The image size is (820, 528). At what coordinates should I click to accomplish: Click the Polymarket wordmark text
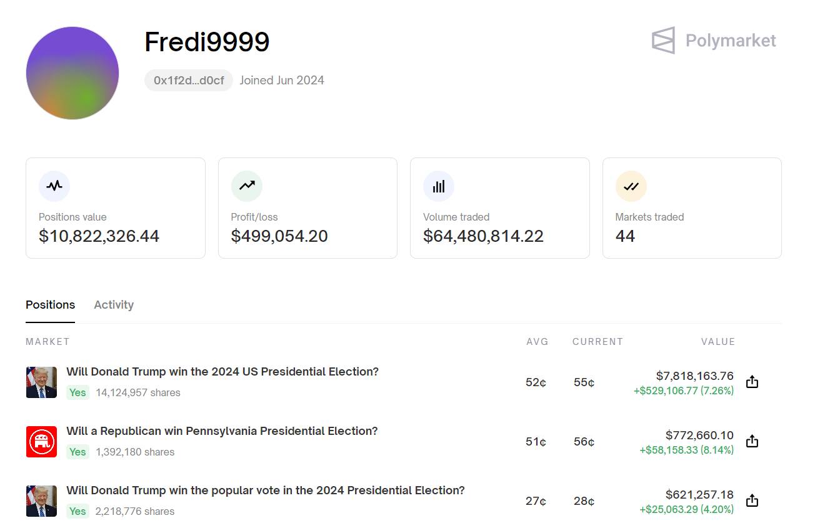[x=731, y=41]
